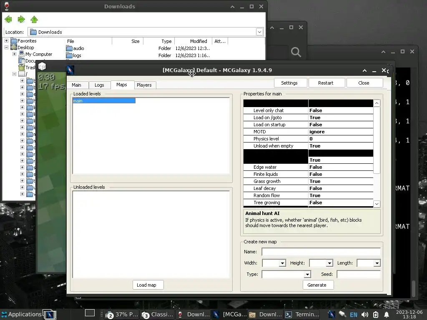Focus the new map Name field
Image resolution: width=427 pixels, height=320 pixels.
[321, 252]
